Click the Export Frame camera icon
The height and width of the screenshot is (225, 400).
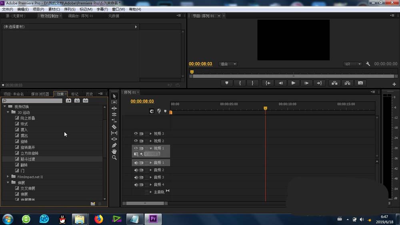360,83
